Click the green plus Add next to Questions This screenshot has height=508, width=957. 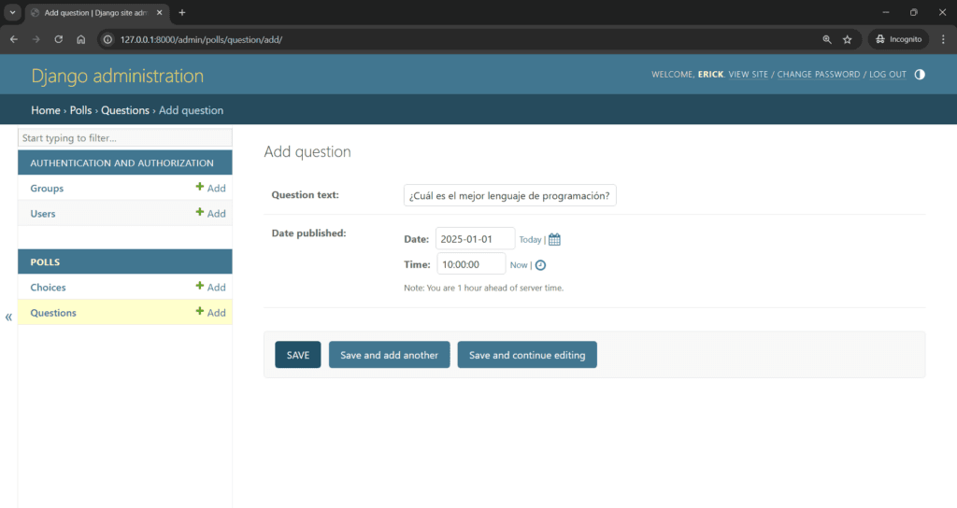210,313
